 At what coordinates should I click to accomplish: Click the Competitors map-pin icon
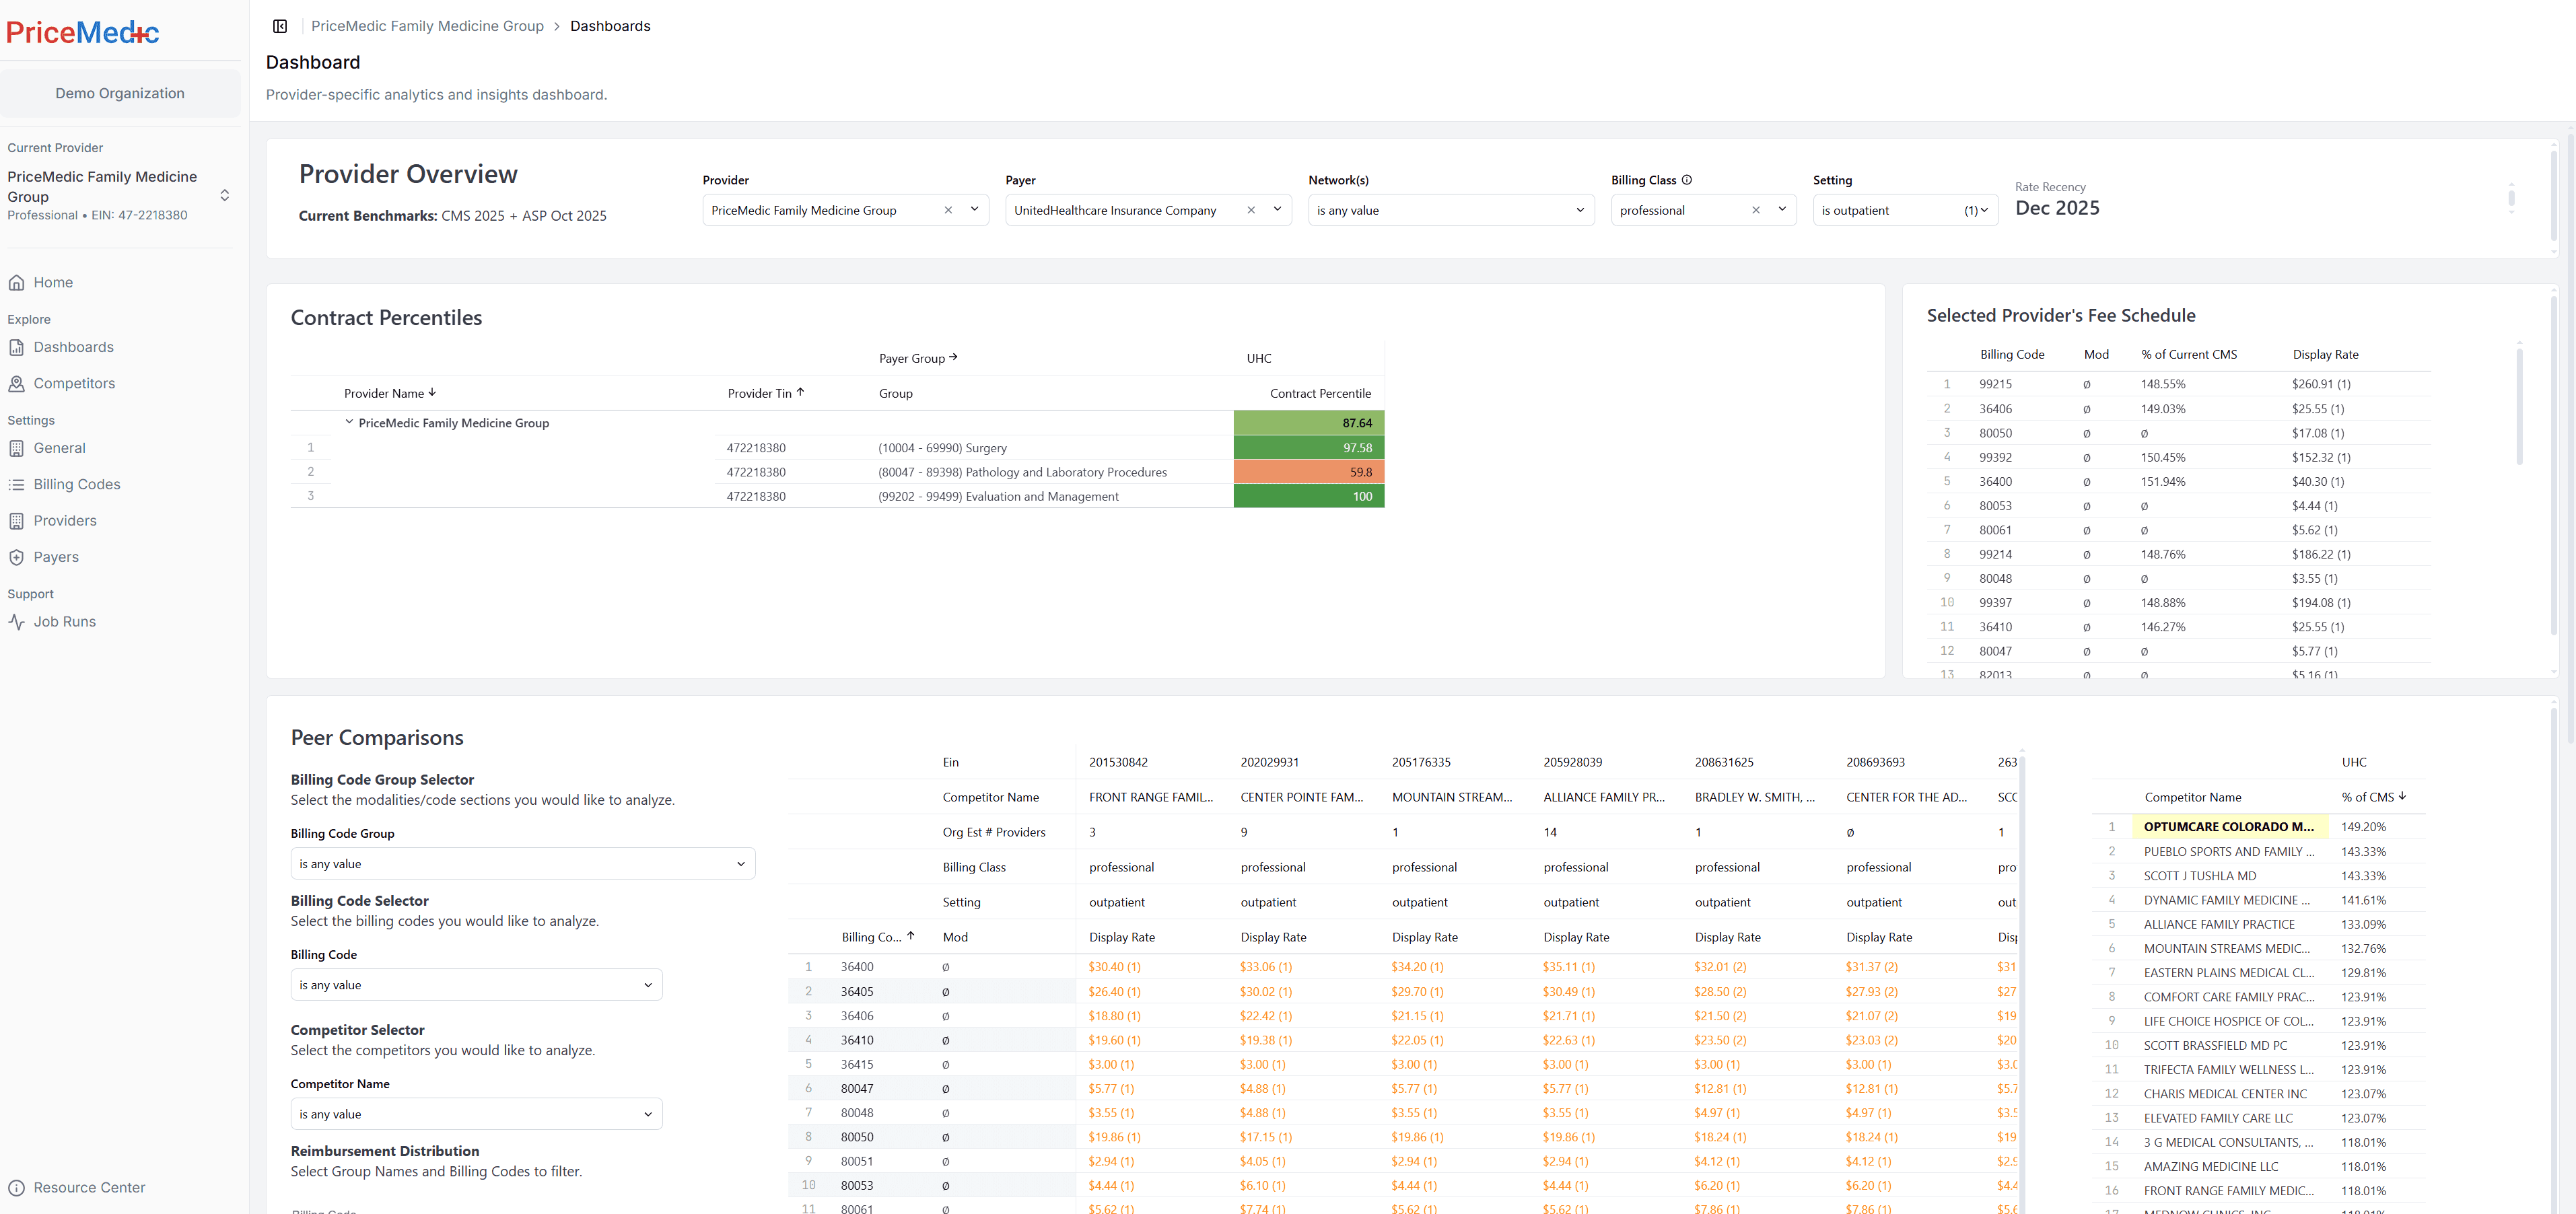click(x=17, y=383)
